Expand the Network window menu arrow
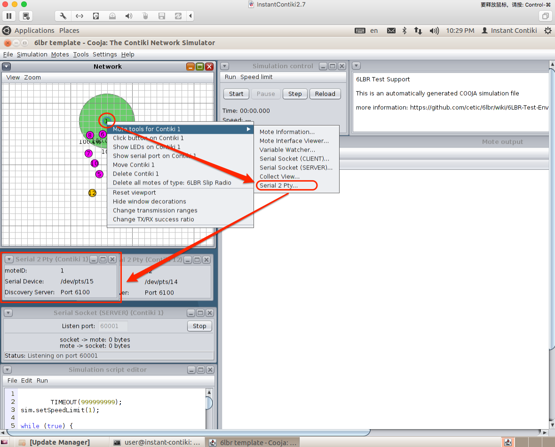Image resolution: width=555 pixels, height=447 pixels. click(7, 67)
